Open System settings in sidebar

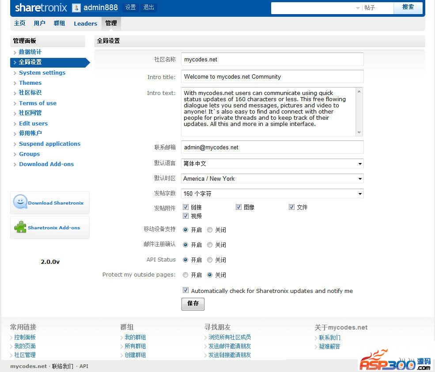(42, 73)
